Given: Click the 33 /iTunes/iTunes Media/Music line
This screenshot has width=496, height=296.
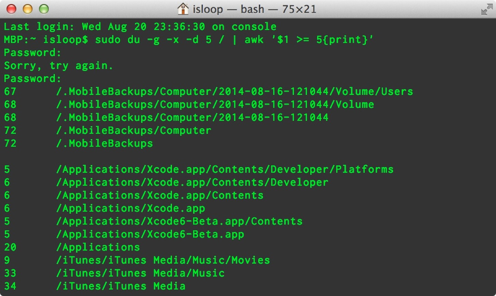Looking at the screenshot, I should 114,273.
